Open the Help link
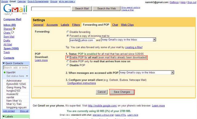The height and width of the screenshot is (119, 197). point(183,2)
